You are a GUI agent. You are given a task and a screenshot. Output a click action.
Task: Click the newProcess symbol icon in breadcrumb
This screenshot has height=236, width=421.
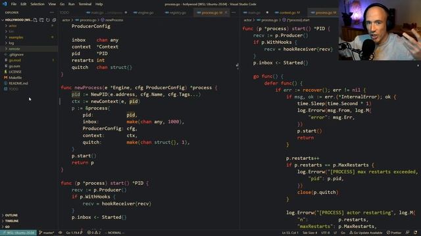103,20
